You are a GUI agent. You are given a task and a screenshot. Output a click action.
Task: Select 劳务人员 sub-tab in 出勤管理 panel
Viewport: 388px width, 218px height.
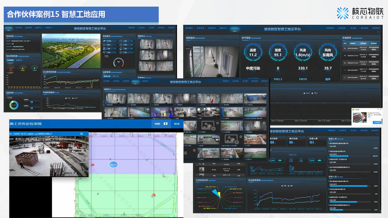[107, 76]
